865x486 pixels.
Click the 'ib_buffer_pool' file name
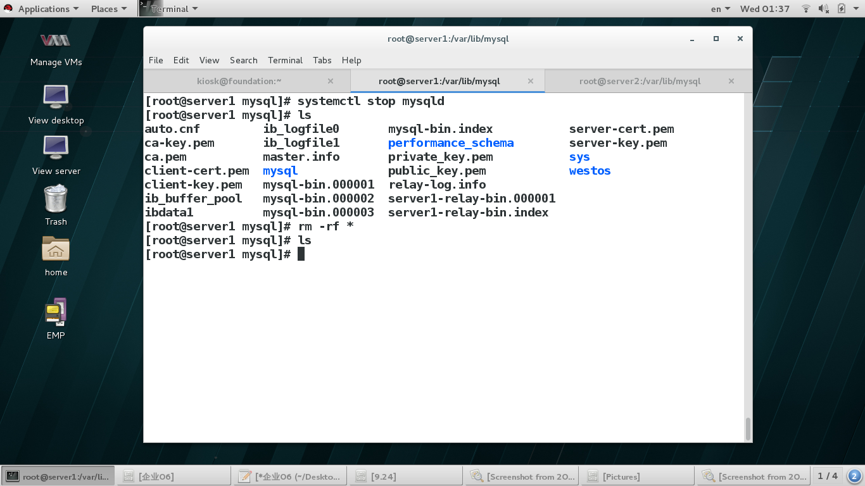194,199
